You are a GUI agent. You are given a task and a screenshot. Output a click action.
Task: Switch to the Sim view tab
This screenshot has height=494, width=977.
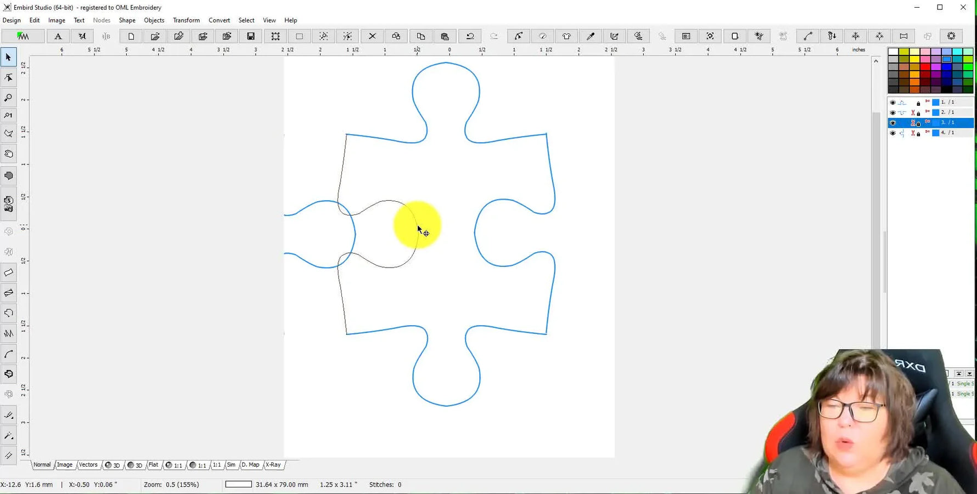coord(231,465)
